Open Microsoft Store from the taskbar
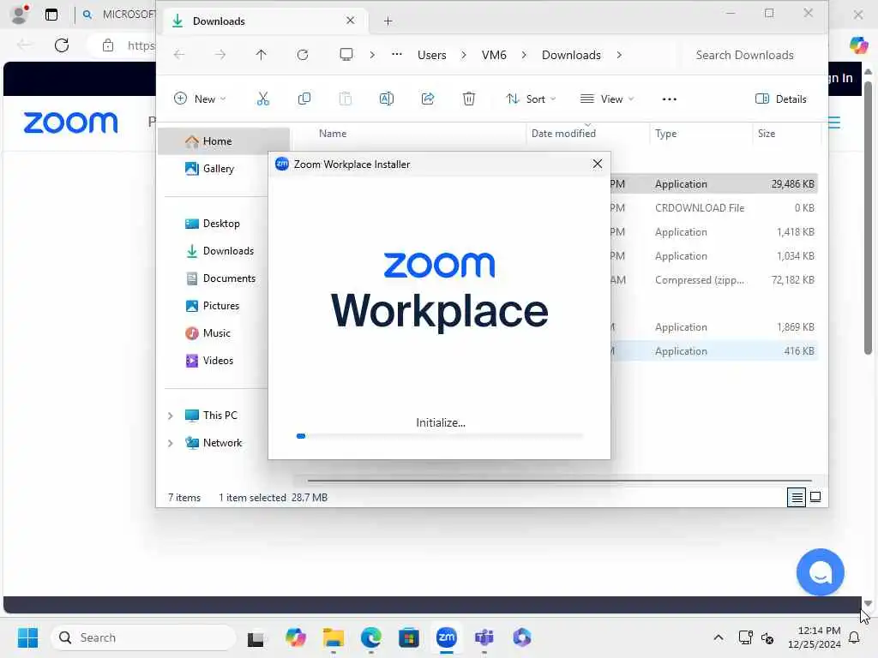The height and width of the screenshot is (658, 878). pyautogui.click(x=409, y=637)
